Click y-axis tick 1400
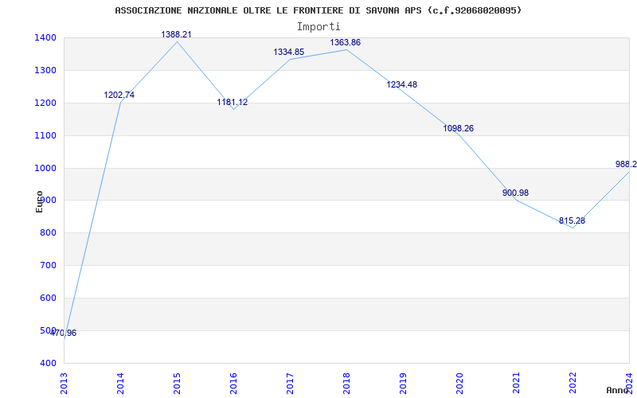This screenshot has height=398, width=637. [x=46, y=38]
